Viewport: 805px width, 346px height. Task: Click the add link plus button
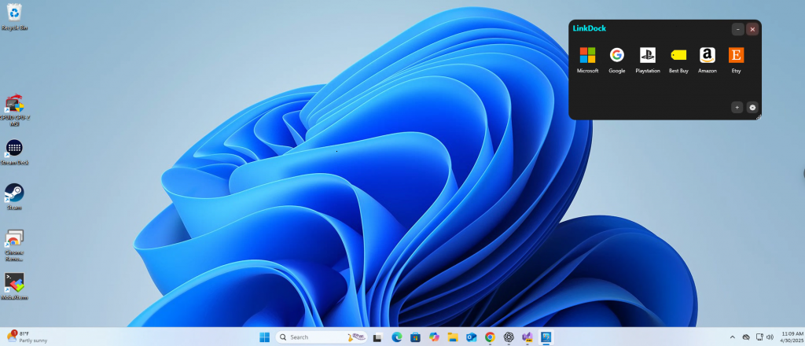(x=737, y=107)
